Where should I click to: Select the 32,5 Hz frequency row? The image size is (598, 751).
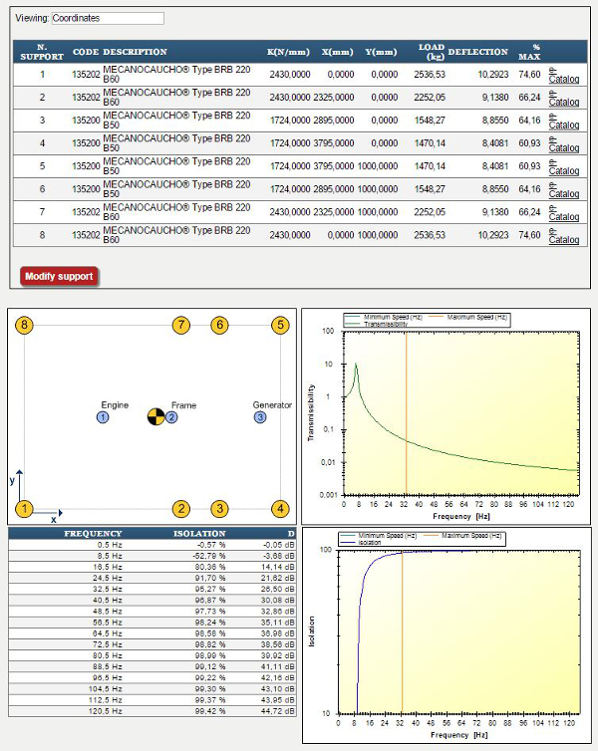(x=152, y=589)
